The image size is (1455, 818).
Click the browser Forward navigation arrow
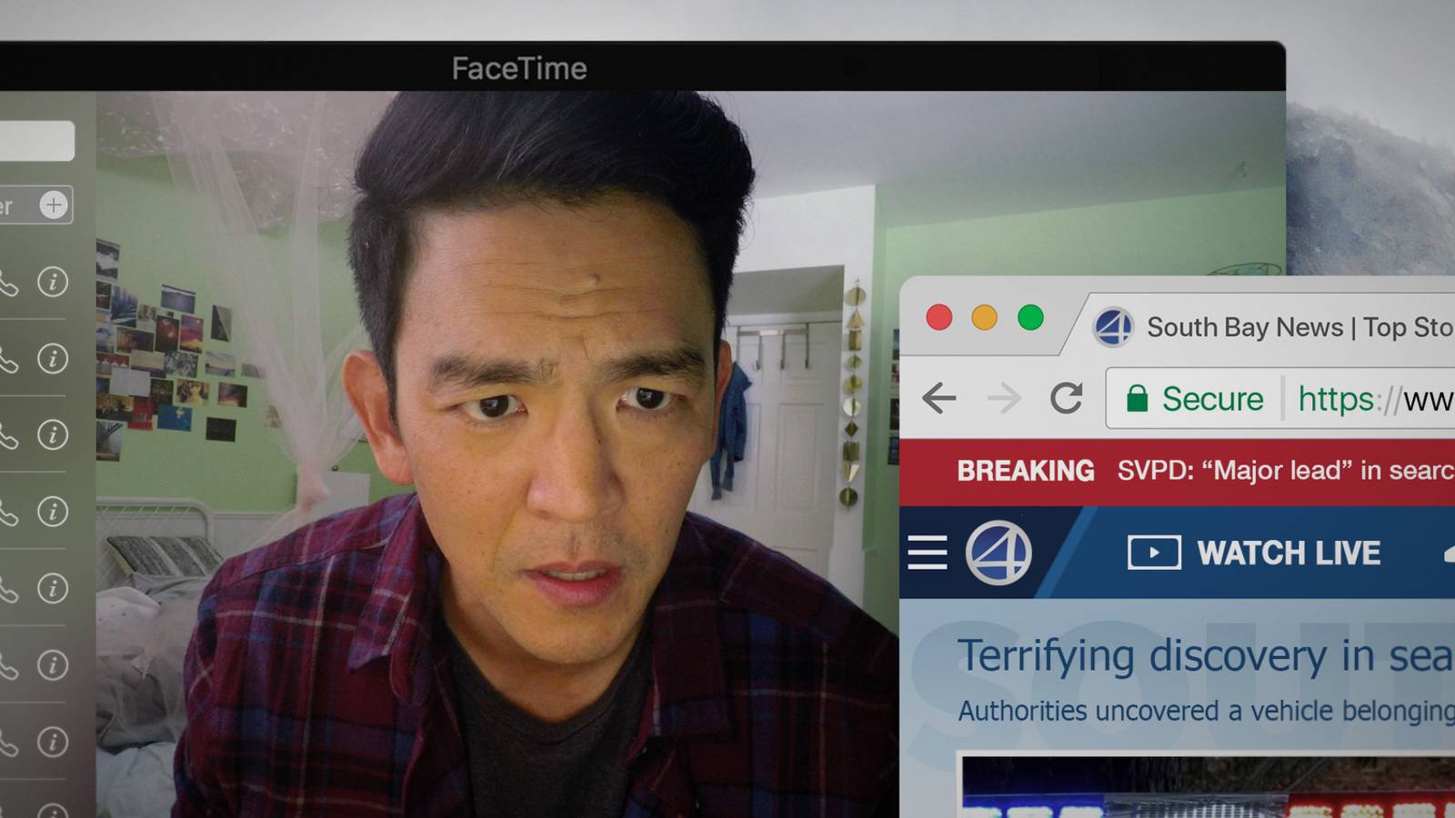(1002, 398)
